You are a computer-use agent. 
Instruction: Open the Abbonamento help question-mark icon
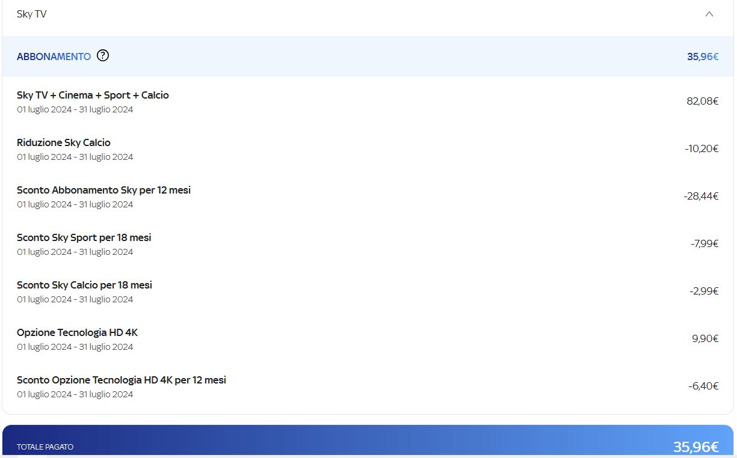[103, 56]
